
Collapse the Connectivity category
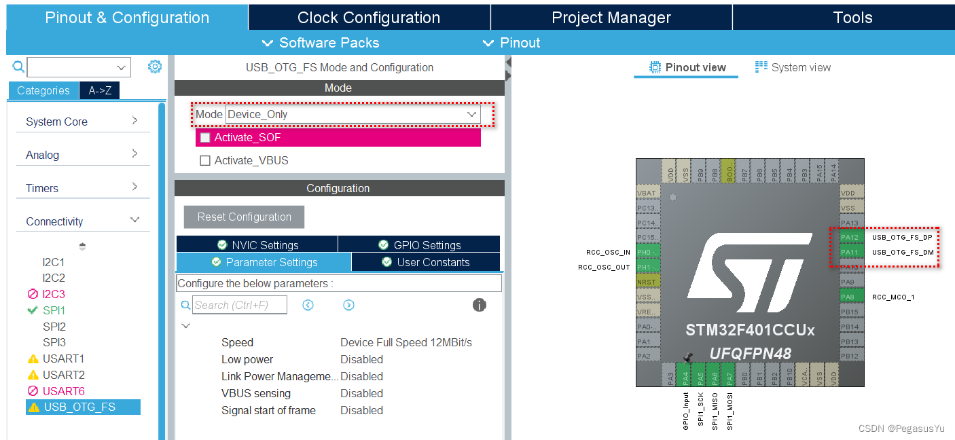[83, 221]
